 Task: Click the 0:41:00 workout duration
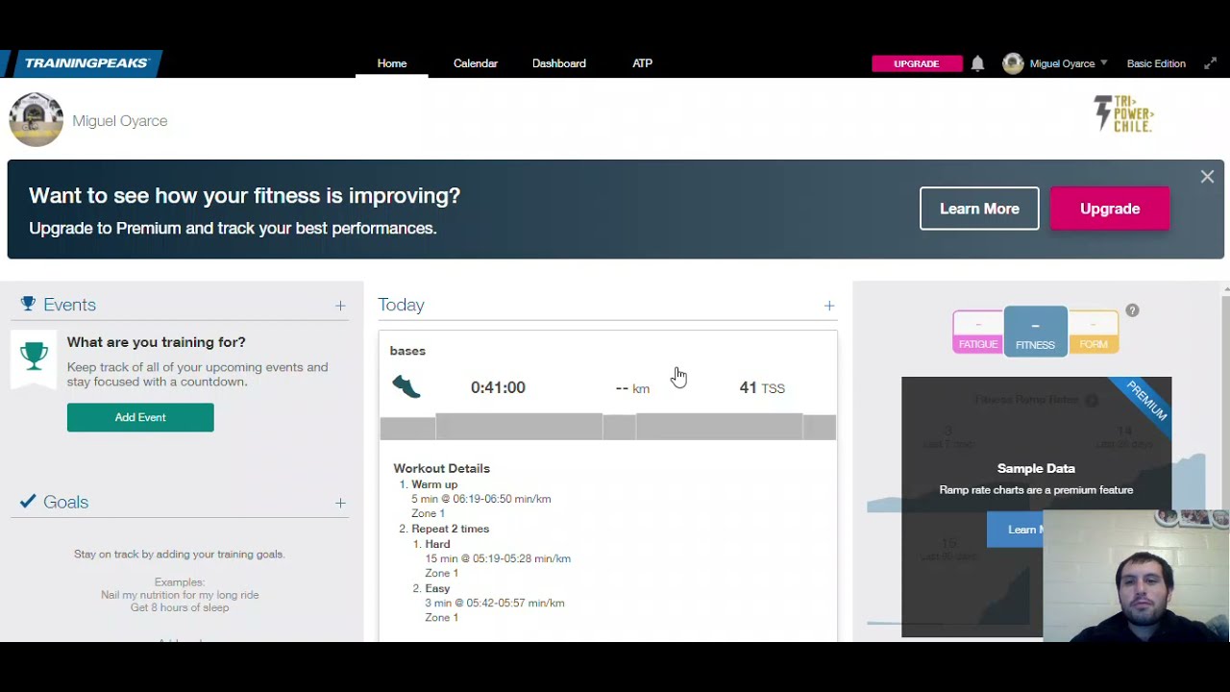(x=498, y=387)
